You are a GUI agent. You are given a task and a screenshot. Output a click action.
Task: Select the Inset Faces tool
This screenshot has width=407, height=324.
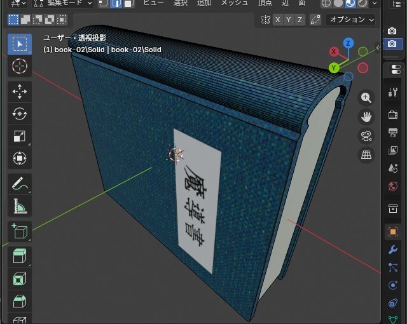(x=20, y=279)
